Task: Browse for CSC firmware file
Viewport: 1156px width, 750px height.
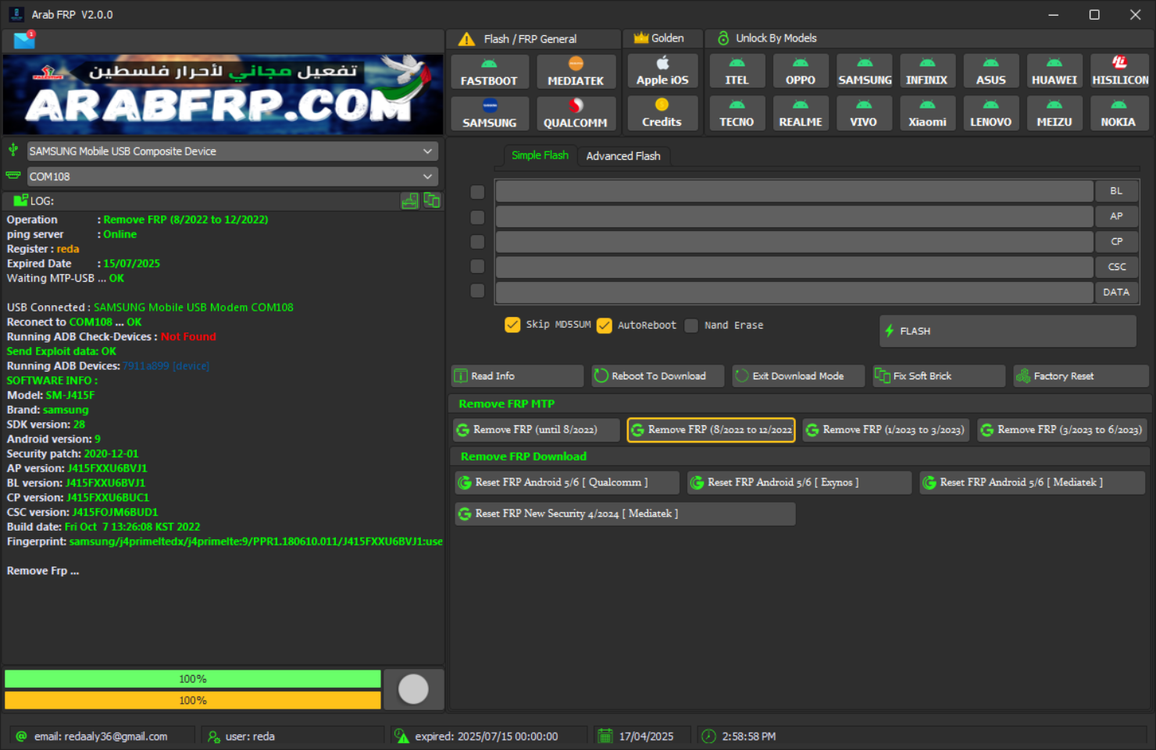Action: (1116, 267)
